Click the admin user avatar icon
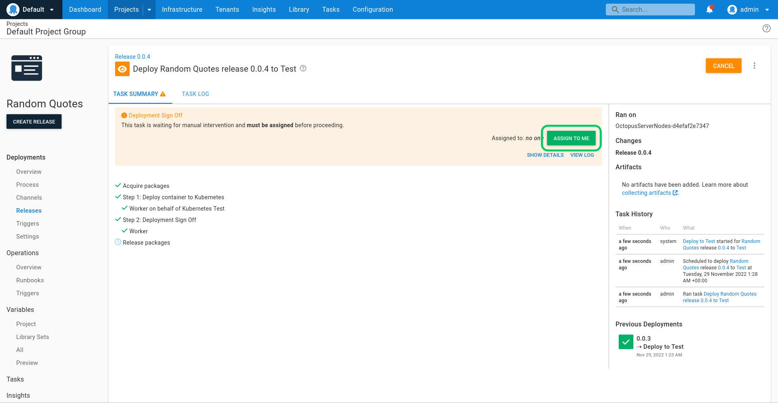This screenshot has width=778, height=403. click(732, 9)
